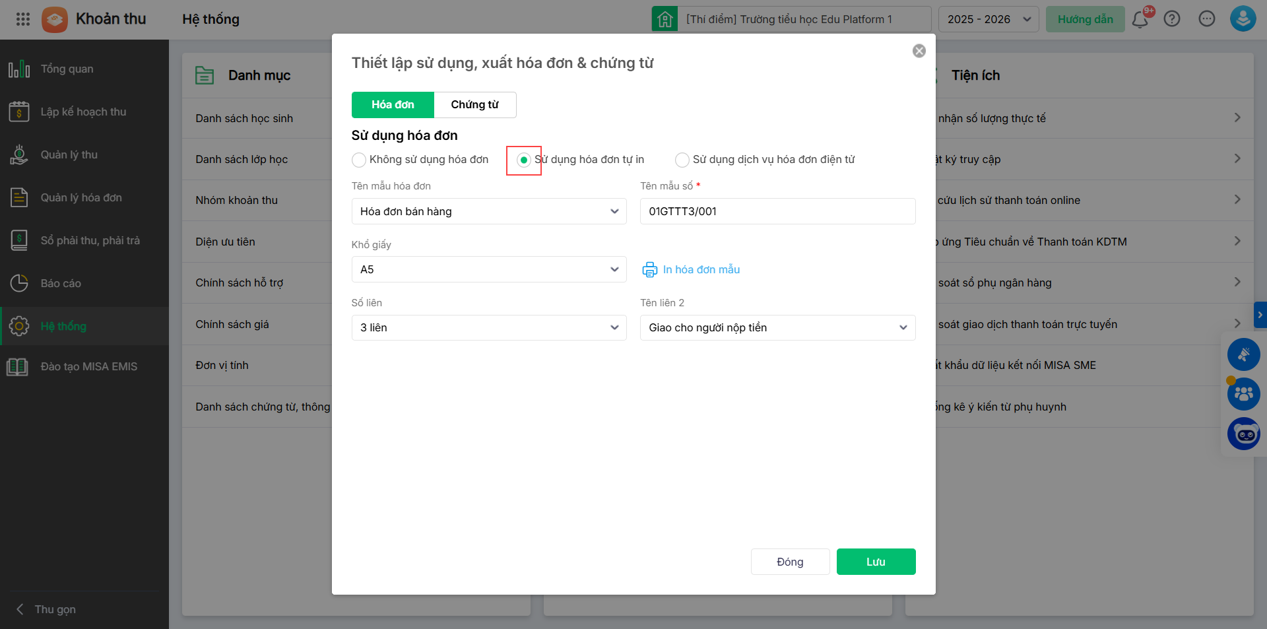Click the Tên mẫu số input field
Screen dimensions: 1267x629
click(777, 211)
